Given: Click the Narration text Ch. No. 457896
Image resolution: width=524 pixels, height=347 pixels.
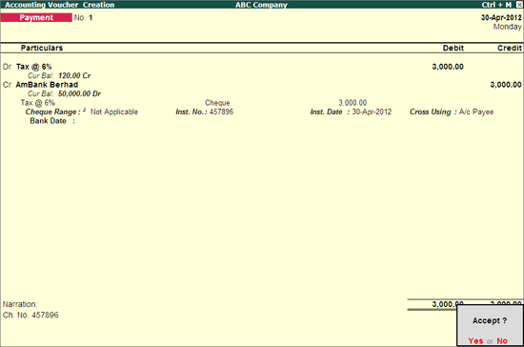Looking at the screenshot, I should tap(30, 315).
